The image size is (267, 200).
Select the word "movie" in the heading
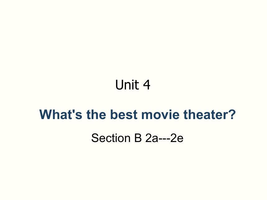(161, 114)
